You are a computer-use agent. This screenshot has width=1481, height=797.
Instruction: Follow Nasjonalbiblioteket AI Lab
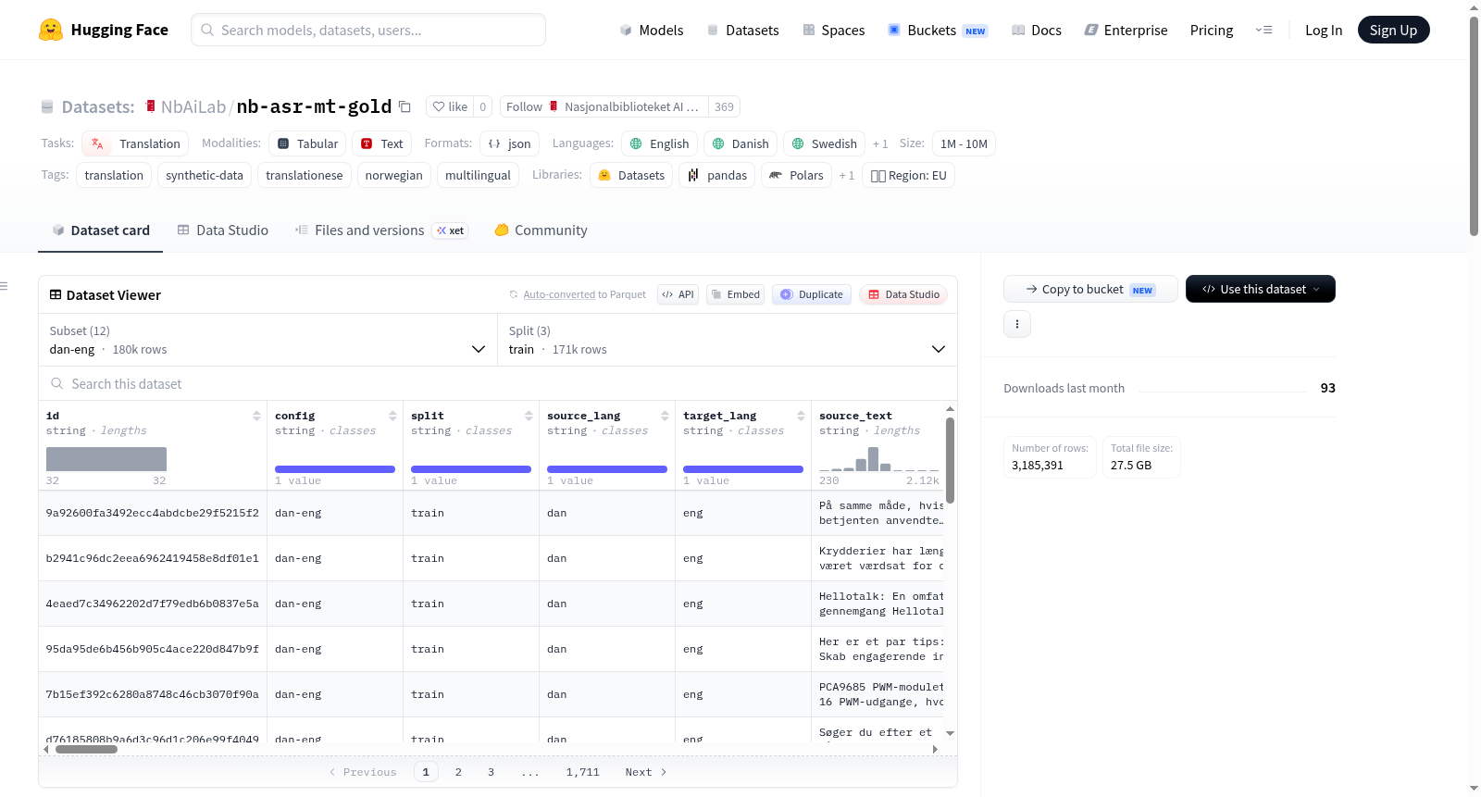click(x=524, y=106)
